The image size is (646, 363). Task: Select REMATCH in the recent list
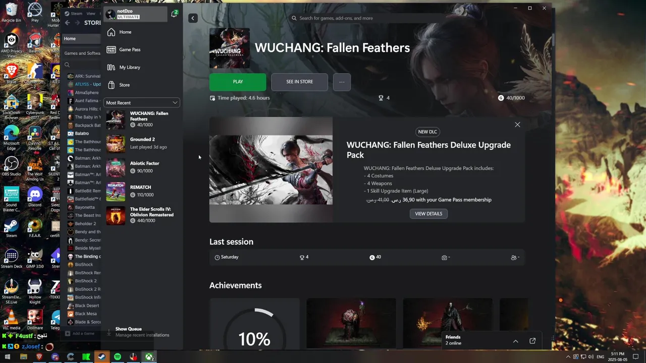coord(142,191)
